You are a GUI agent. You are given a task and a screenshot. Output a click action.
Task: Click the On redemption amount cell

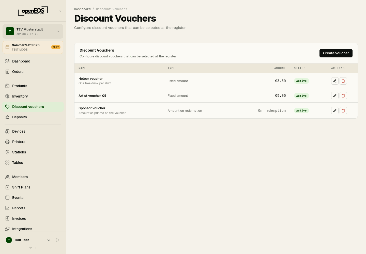coord(272,110)
